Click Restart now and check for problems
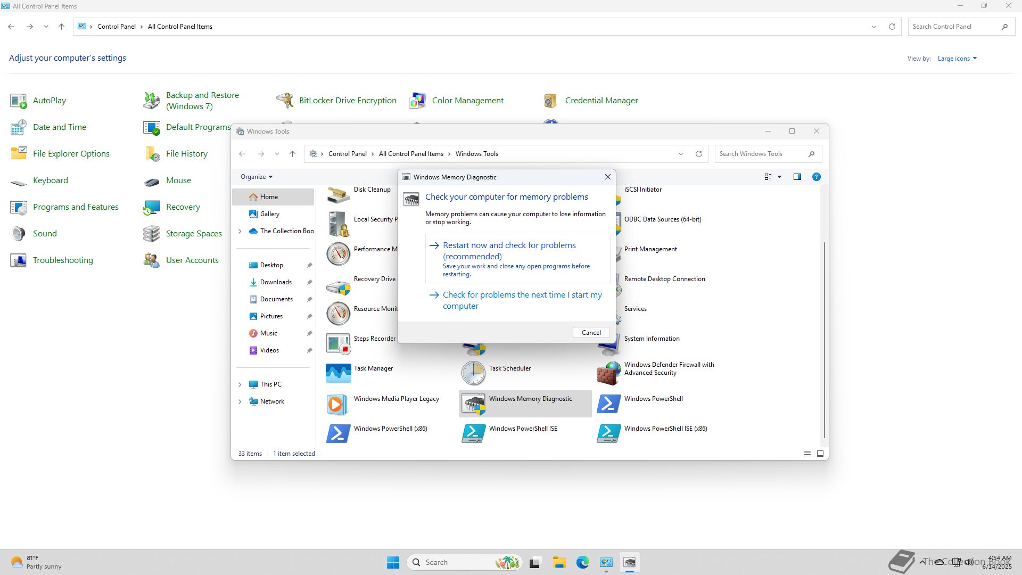Screen dimensions: 1022x575 (x=509, y=251)
